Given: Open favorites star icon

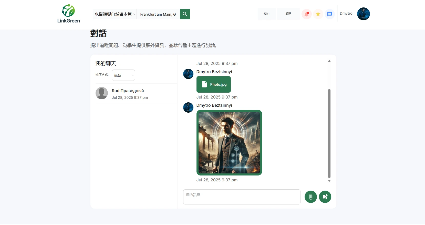Looking at the screenshot, I should 318,14.
